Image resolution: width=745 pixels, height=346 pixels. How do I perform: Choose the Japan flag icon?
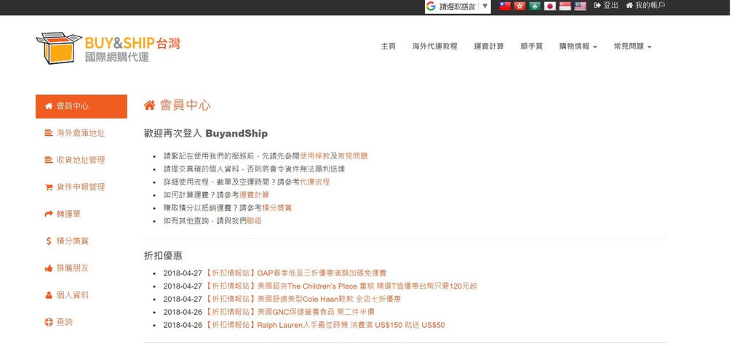(x=550, y=6)
